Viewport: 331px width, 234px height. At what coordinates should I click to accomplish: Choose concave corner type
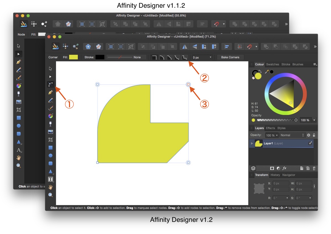[177, 57]
